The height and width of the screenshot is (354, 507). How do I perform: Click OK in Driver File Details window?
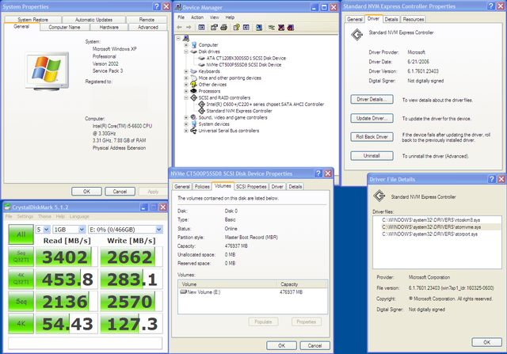[x=486, y=342]
